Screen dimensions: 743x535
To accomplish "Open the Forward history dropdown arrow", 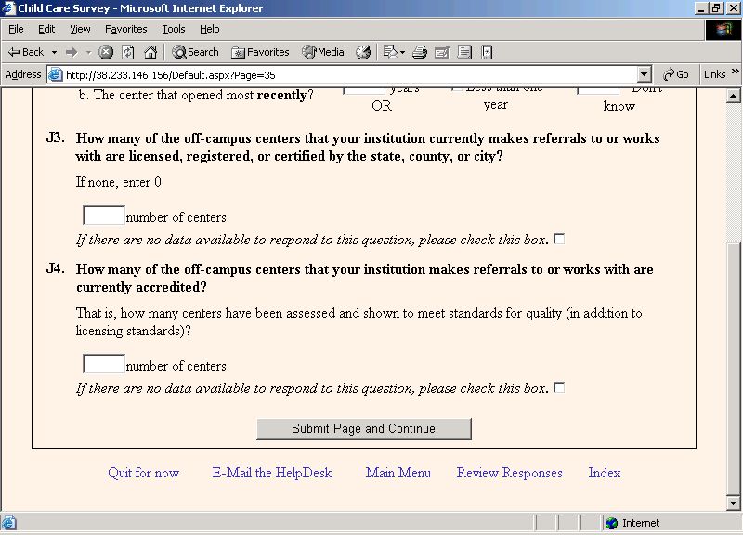I will pos(88,52).
